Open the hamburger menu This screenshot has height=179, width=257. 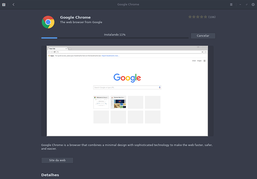(x=231, y=4)
